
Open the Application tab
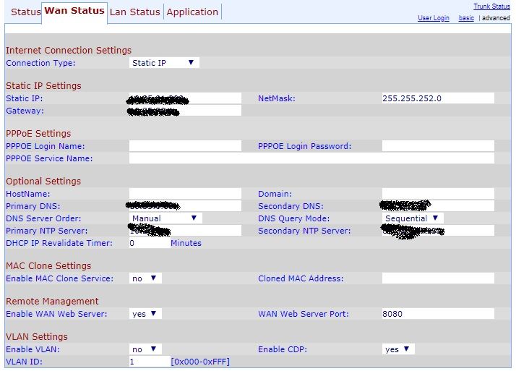[x=192, y=12]
